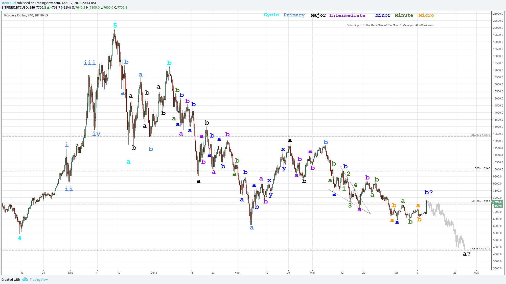Click the a? projected target label
Viewport: 506px width, 284px height.
click(x=467, y=254)
